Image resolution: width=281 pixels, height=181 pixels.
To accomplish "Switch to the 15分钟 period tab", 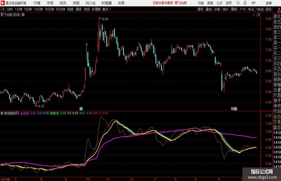I will pyautogui.click(x=38, y=9).
